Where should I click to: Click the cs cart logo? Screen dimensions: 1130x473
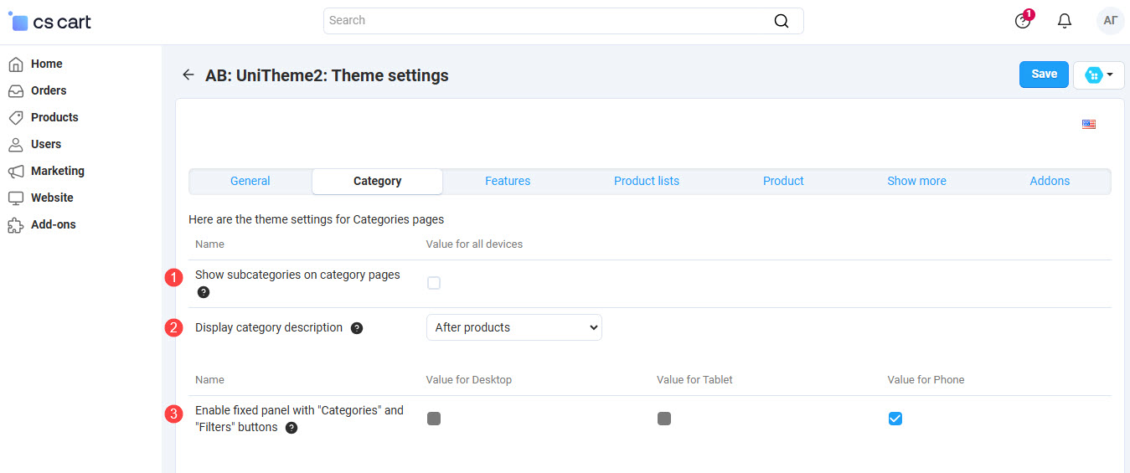(x=50, y=23)
